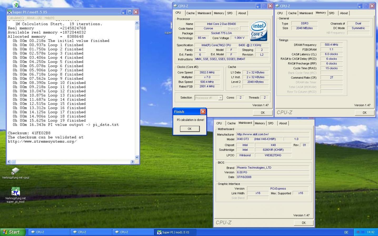
Task: Open the Recycle Bin desktop icon
Action: click(16, 4)
